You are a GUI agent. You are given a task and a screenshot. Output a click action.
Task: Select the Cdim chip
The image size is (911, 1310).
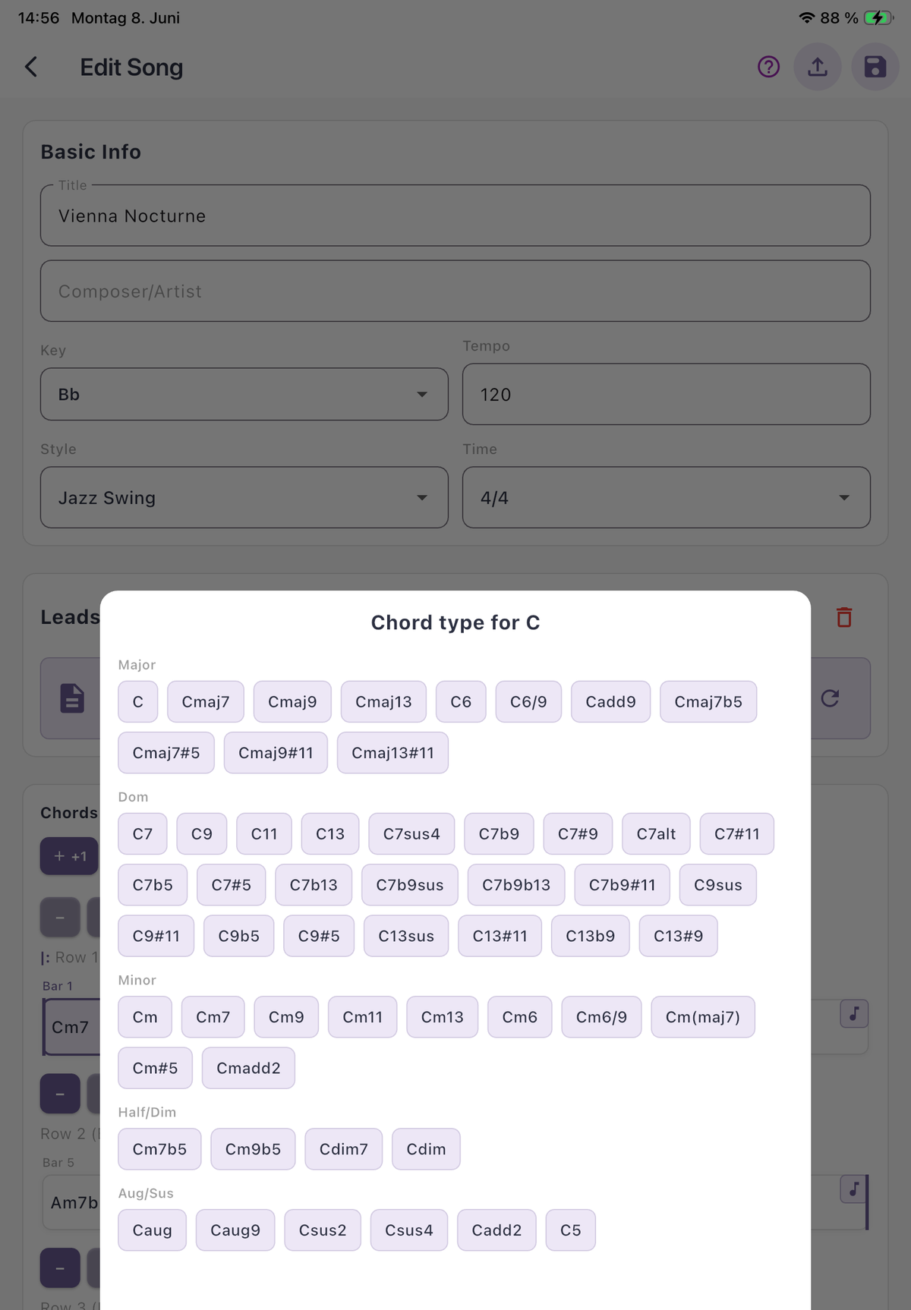coord(426,1149)
